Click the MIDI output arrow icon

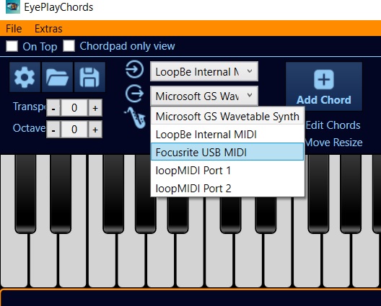pos(134,94)
